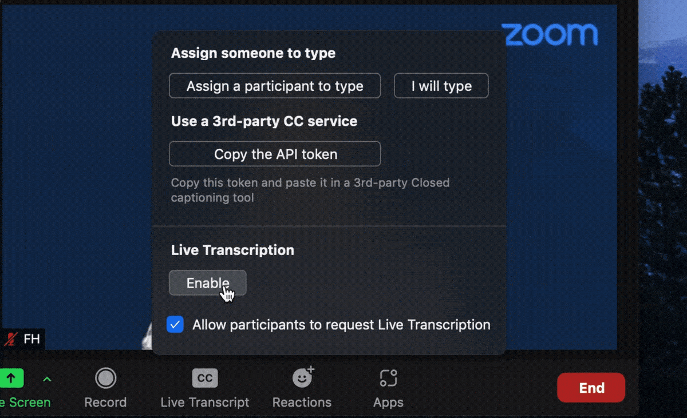Image resolution: width=687 pixels, height=418 pixels.
Task: Open the Apps icon in toolbar
Action: point(388,378)
